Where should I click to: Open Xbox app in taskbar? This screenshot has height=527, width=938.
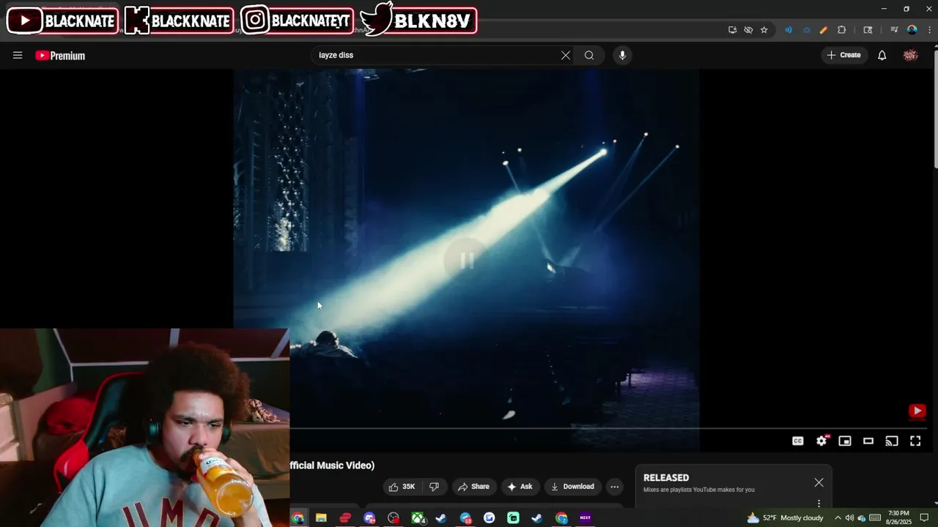click(x=418, y=518)
